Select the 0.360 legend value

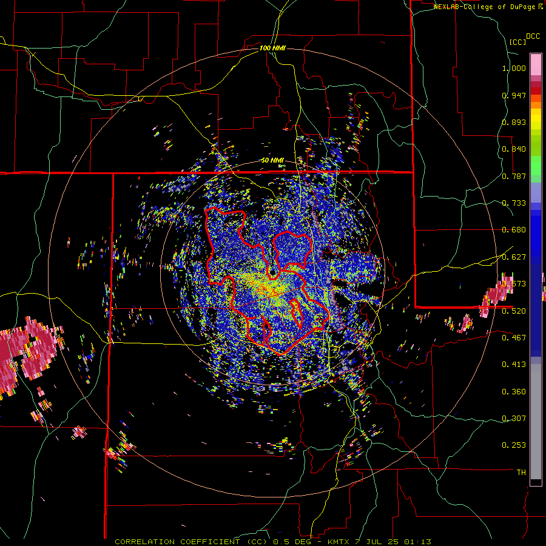(x=514, y=392)
